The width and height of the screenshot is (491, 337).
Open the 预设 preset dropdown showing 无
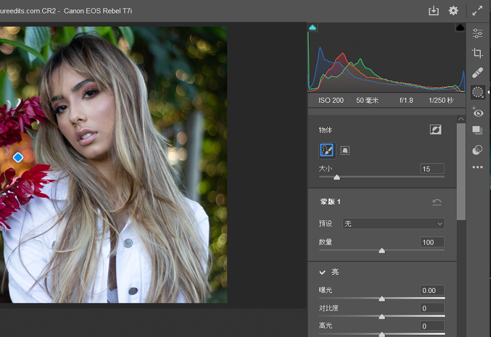point(393,223)
